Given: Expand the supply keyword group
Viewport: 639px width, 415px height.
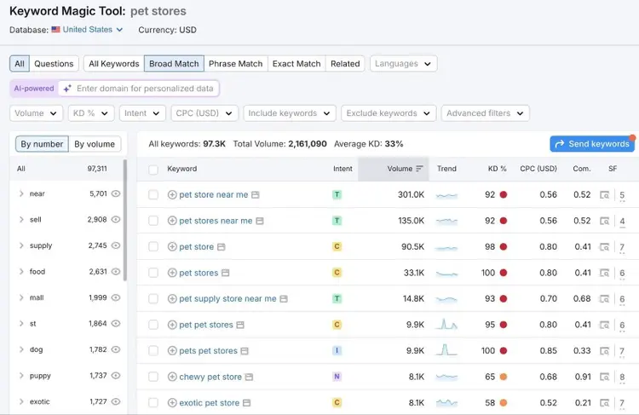Looking at the screenshot, I should tap(21, 245).
